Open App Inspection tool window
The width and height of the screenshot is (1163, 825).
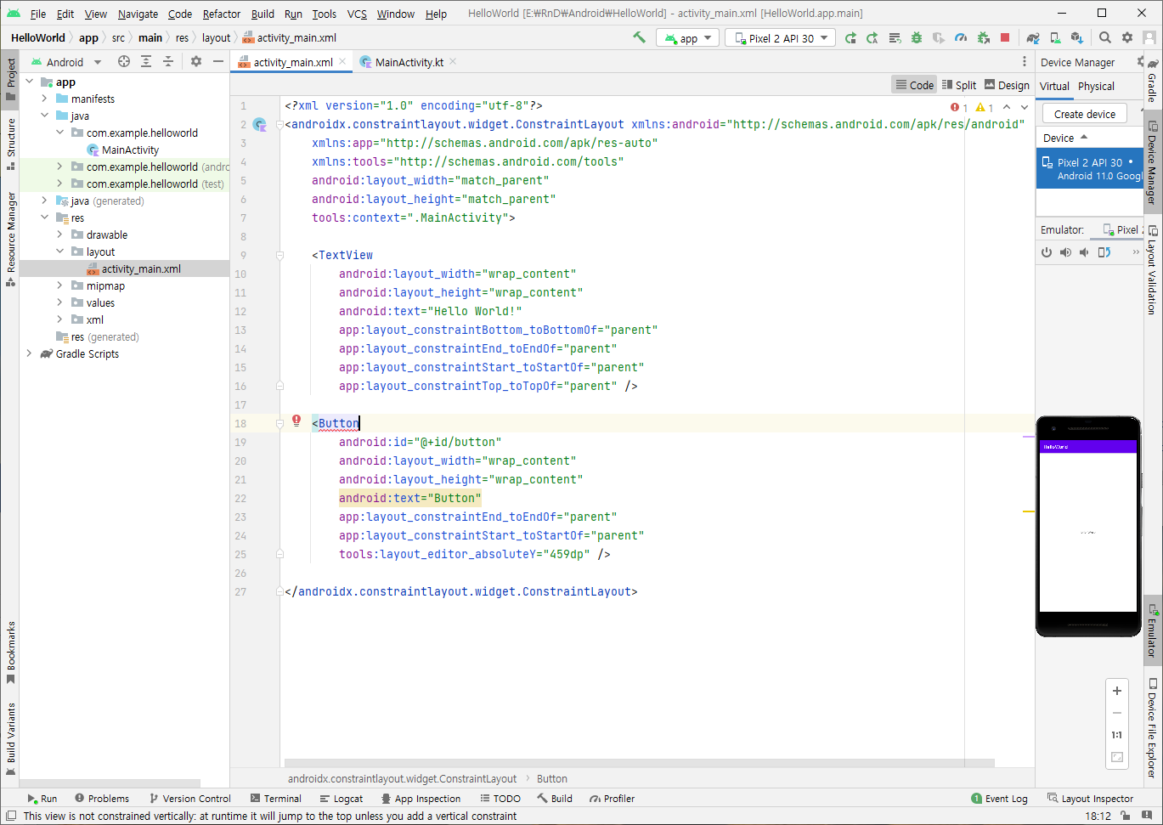[x=421, y=799]
